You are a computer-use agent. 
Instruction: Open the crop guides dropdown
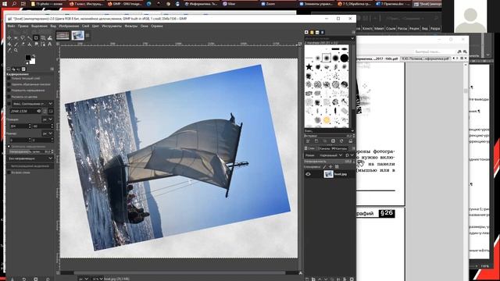(30, 158)
